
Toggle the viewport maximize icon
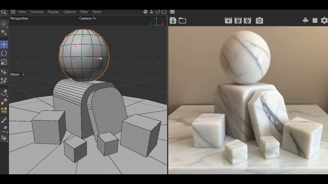click(164, 12)
